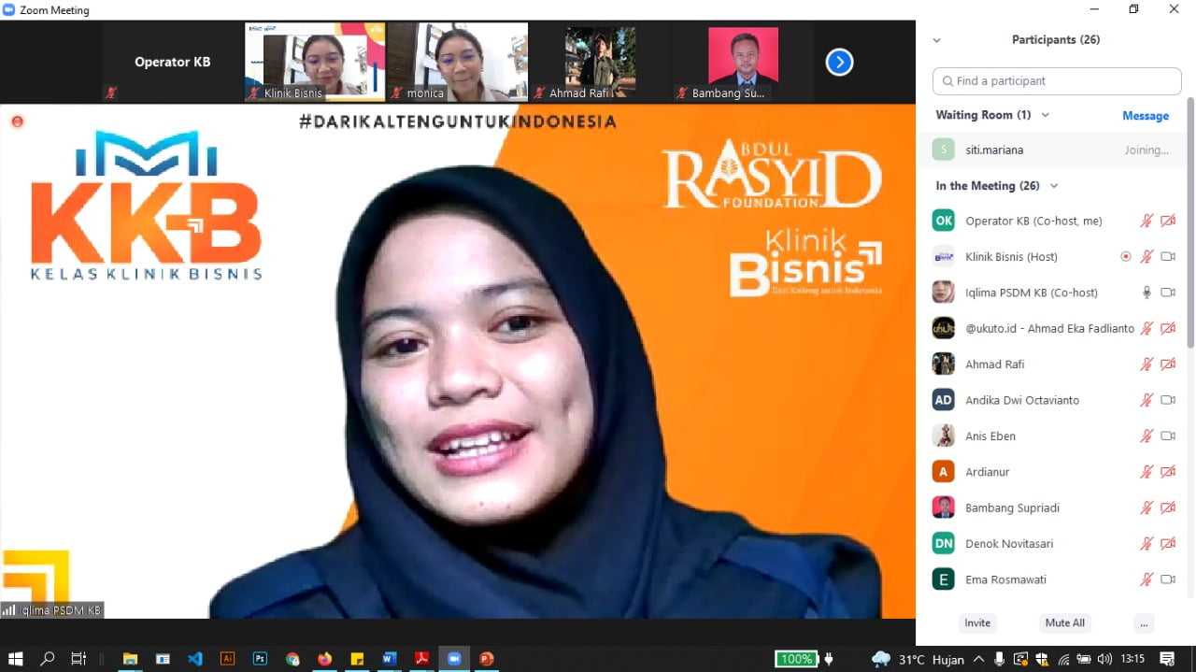Collapse the In the Meeting (26) list
1196x672 pixels.
(1054, 186)
